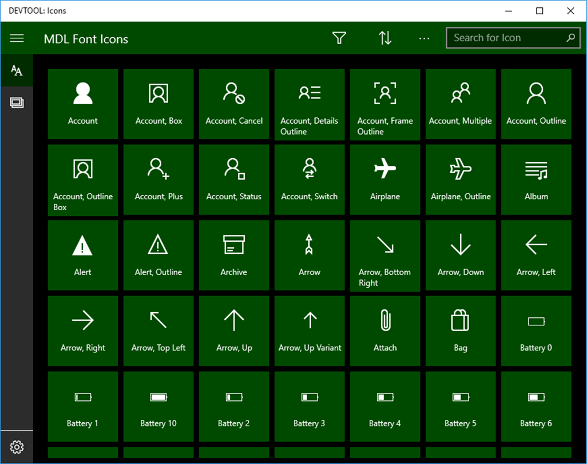Click the Bag icon tile

(461, 331)
